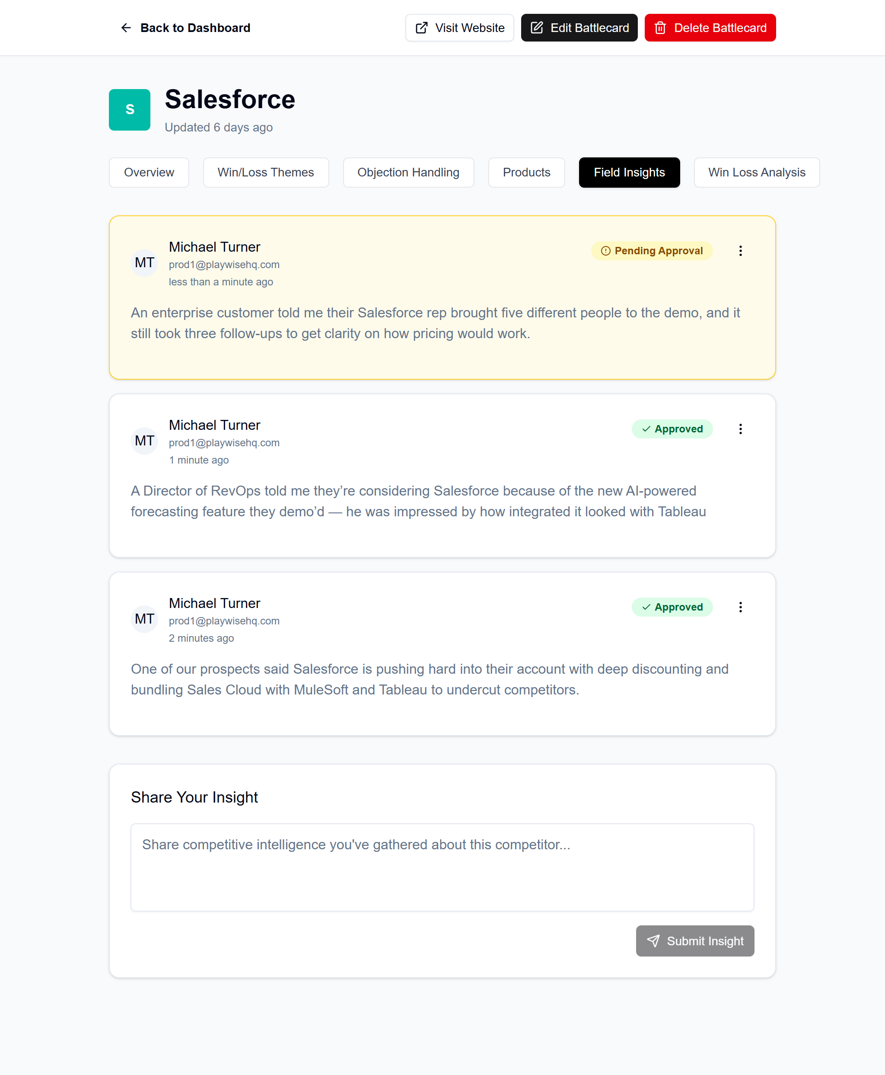Click the back arrow icon
Viewport: 885px width, 1075px height.
(126, 28)
